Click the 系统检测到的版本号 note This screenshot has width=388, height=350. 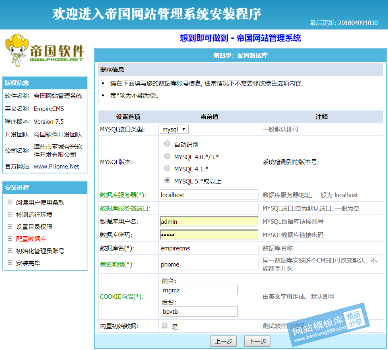pos(291,162)
